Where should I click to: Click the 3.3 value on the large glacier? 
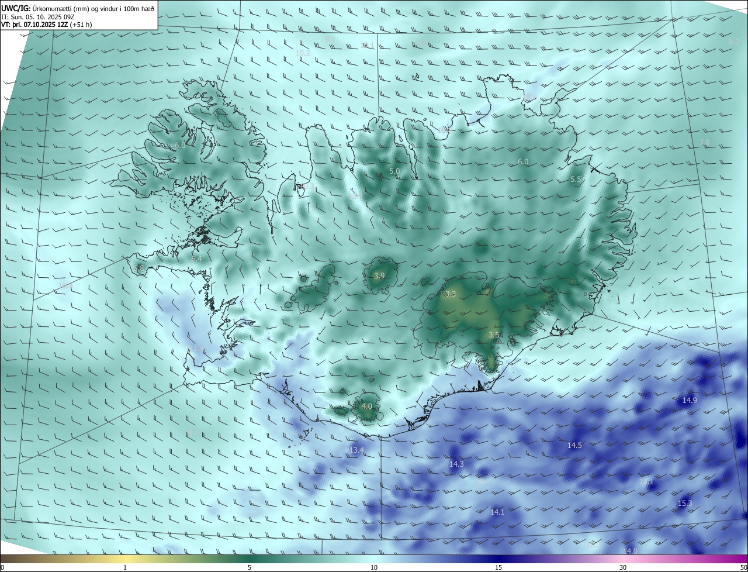pos(451,294)
